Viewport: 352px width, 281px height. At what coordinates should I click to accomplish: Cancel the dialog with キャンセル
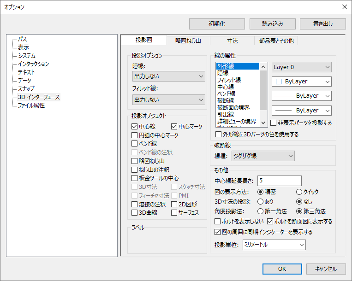pos(326,269)
